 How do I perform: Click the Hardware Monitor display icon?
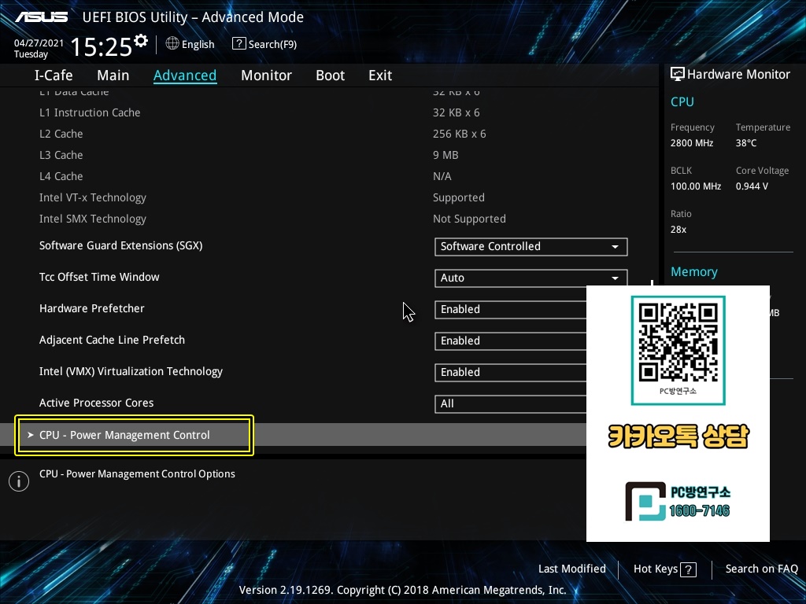(678, 74)
